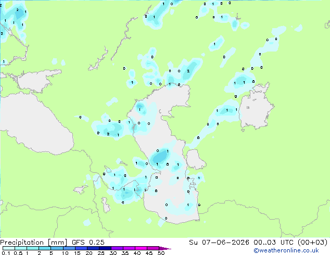Click the "35" legend scale label
Image resolution: width=330 pixels, height=255 pixels.
(x=125, y=253)
